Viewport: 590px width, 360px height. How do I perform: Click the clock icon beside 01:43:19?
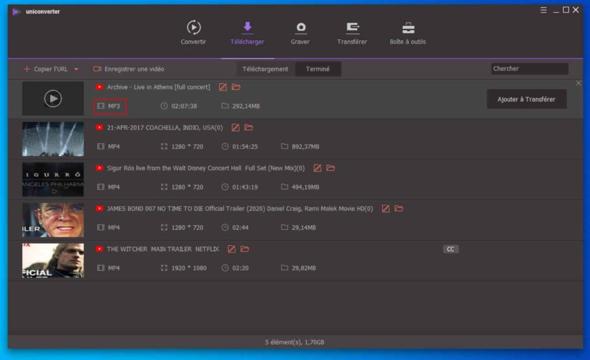[225, 187]
